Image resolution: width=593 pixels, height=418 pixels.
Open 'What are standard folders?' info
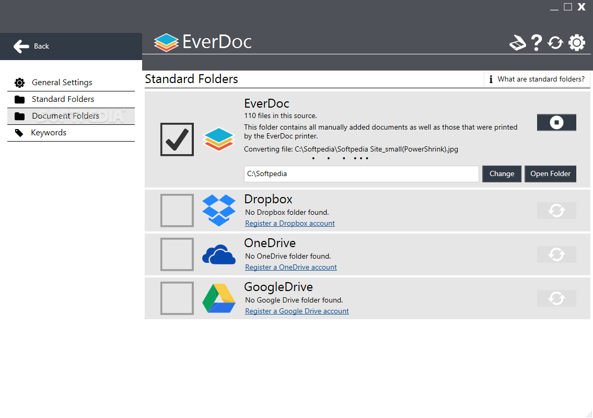point(537,79)
